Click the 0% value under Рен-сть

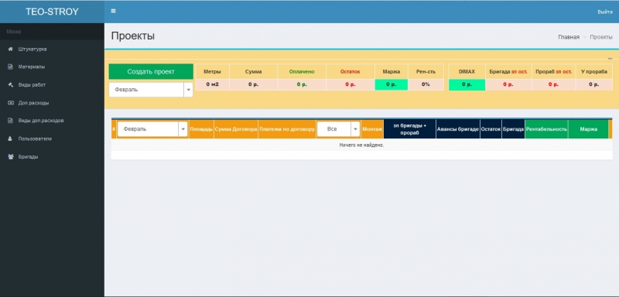coord(426,84)
